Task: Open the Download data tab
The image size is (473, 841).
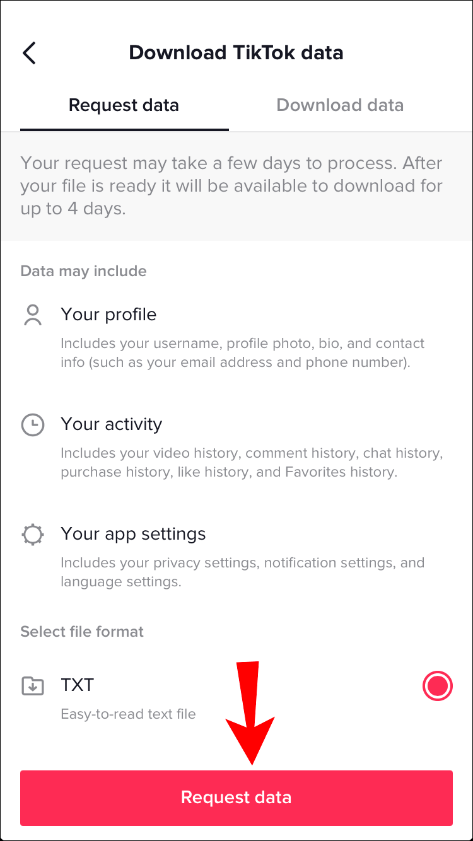Action: (x=340, y=105)
